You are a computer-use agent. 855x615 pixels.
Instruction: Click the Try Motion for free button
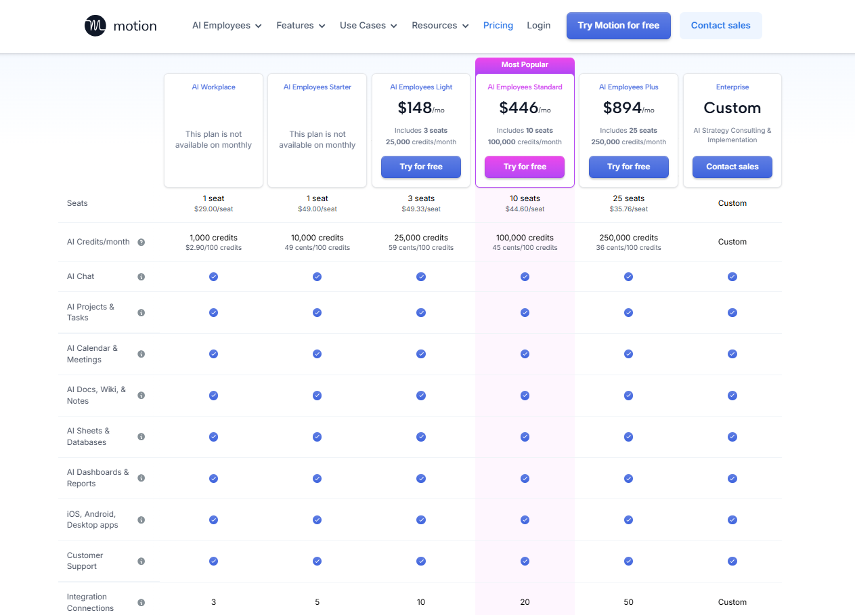coord(619,26)
